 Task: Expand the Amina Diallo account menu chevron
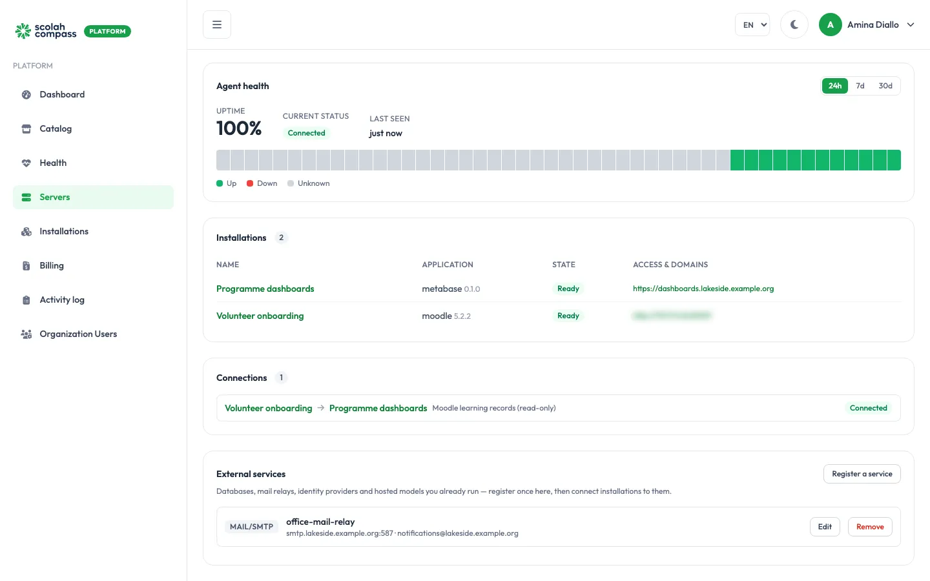tap(911, 25)
